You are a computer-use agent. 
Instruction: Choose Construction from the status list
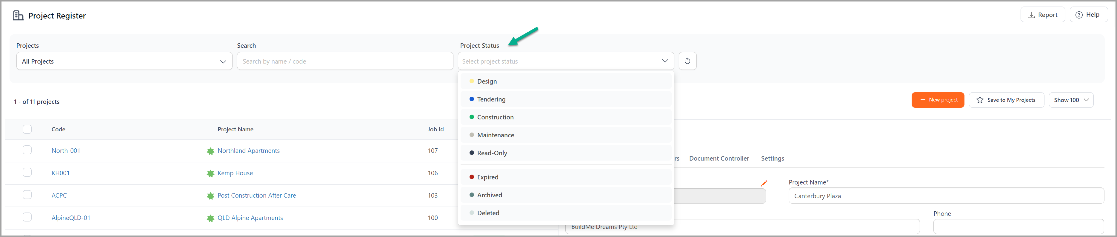566,117
